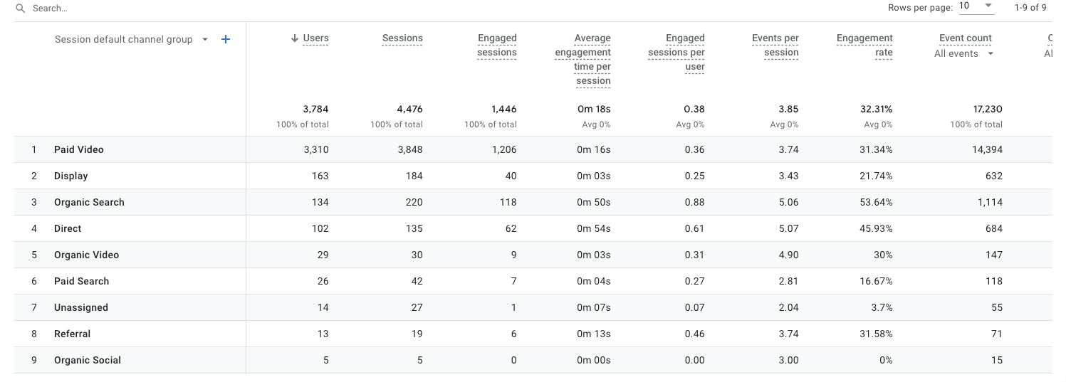Screen dimensions: 1066x382
Task: Click the Event count column header
Action: tap(965, 38)
